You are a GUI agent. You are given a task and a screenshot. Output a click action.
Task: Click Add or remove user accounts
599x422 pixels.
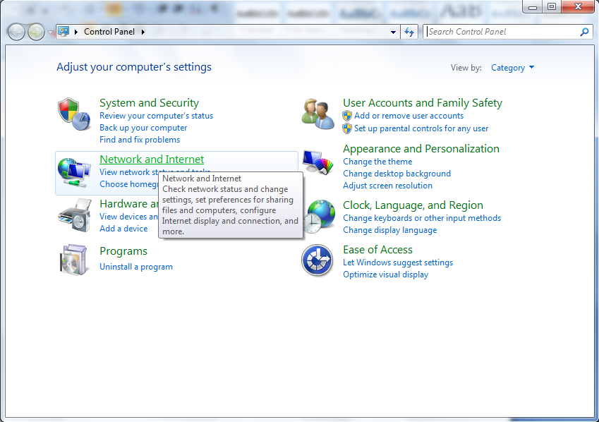409,116
